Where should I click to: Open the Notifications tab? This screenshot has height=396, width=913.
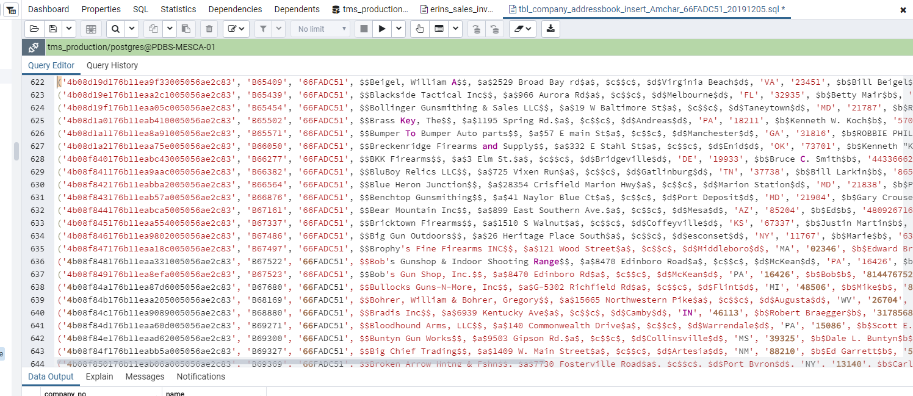[x=201, y=376]
